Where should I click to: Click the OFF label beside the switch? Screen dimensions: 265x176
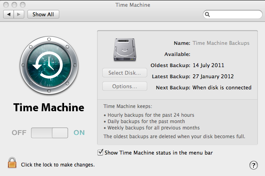(19, 133)
